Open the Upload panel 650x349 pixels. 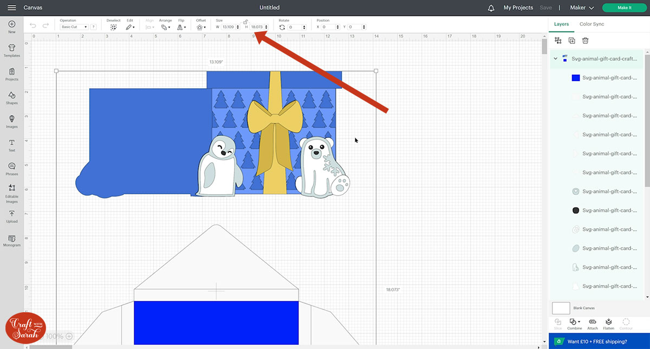[11, 216]
